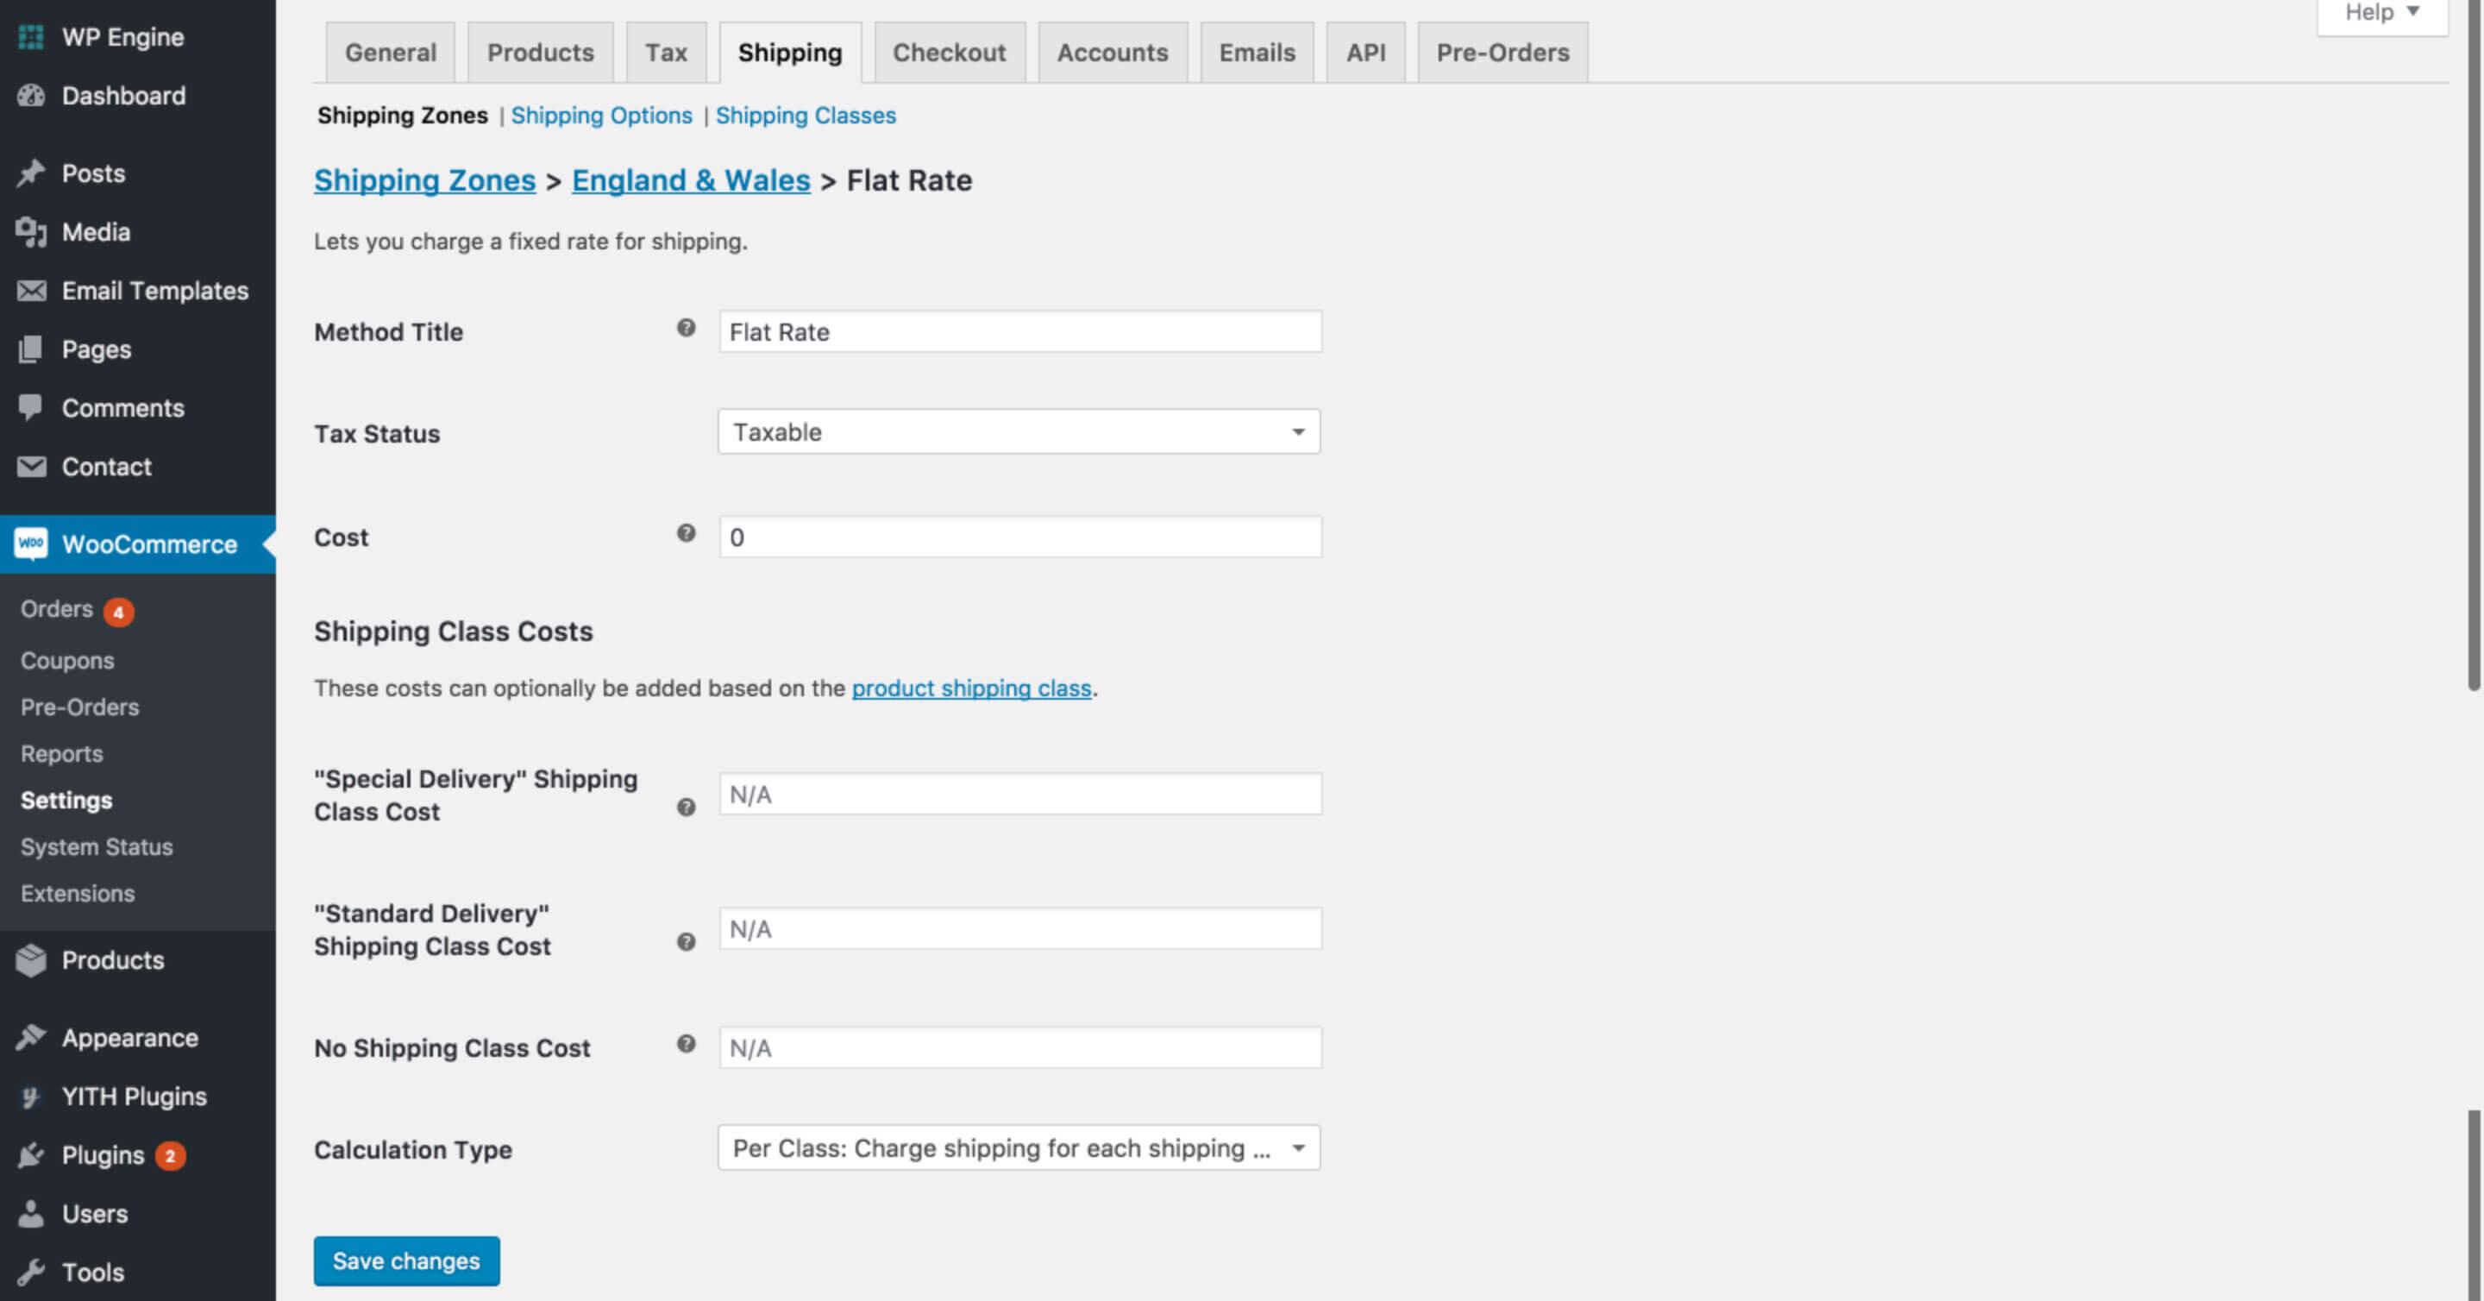Click the Comments speech bubble icon
This screenshot has width=2484, height=1301.
pos(31,408)
